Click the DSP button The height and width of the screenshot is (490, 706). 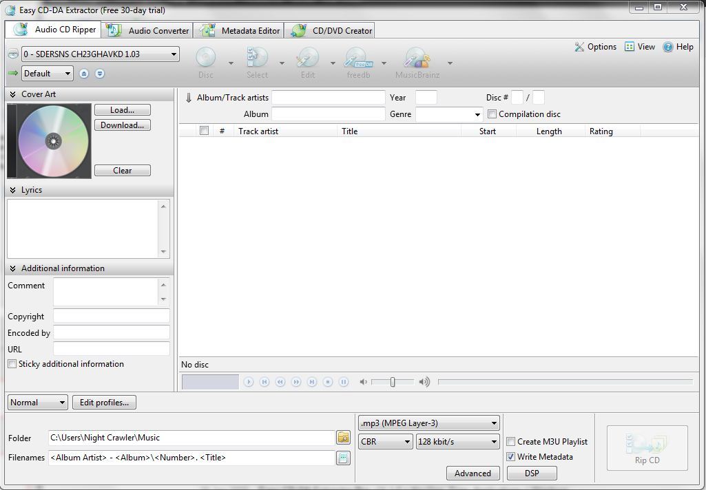pos(532,473)
